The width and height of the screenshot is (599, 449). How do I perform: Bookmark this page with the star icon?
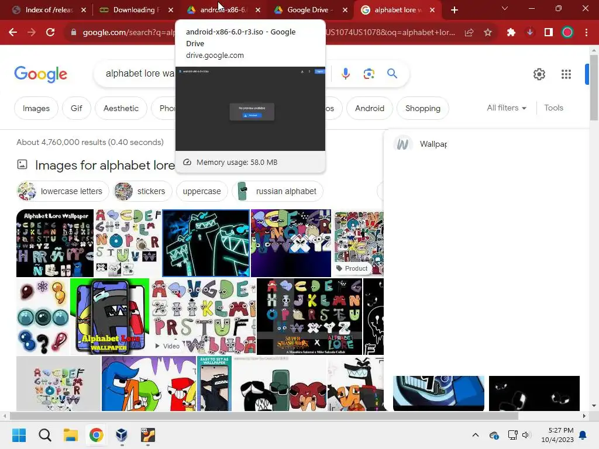pos(487,33)
